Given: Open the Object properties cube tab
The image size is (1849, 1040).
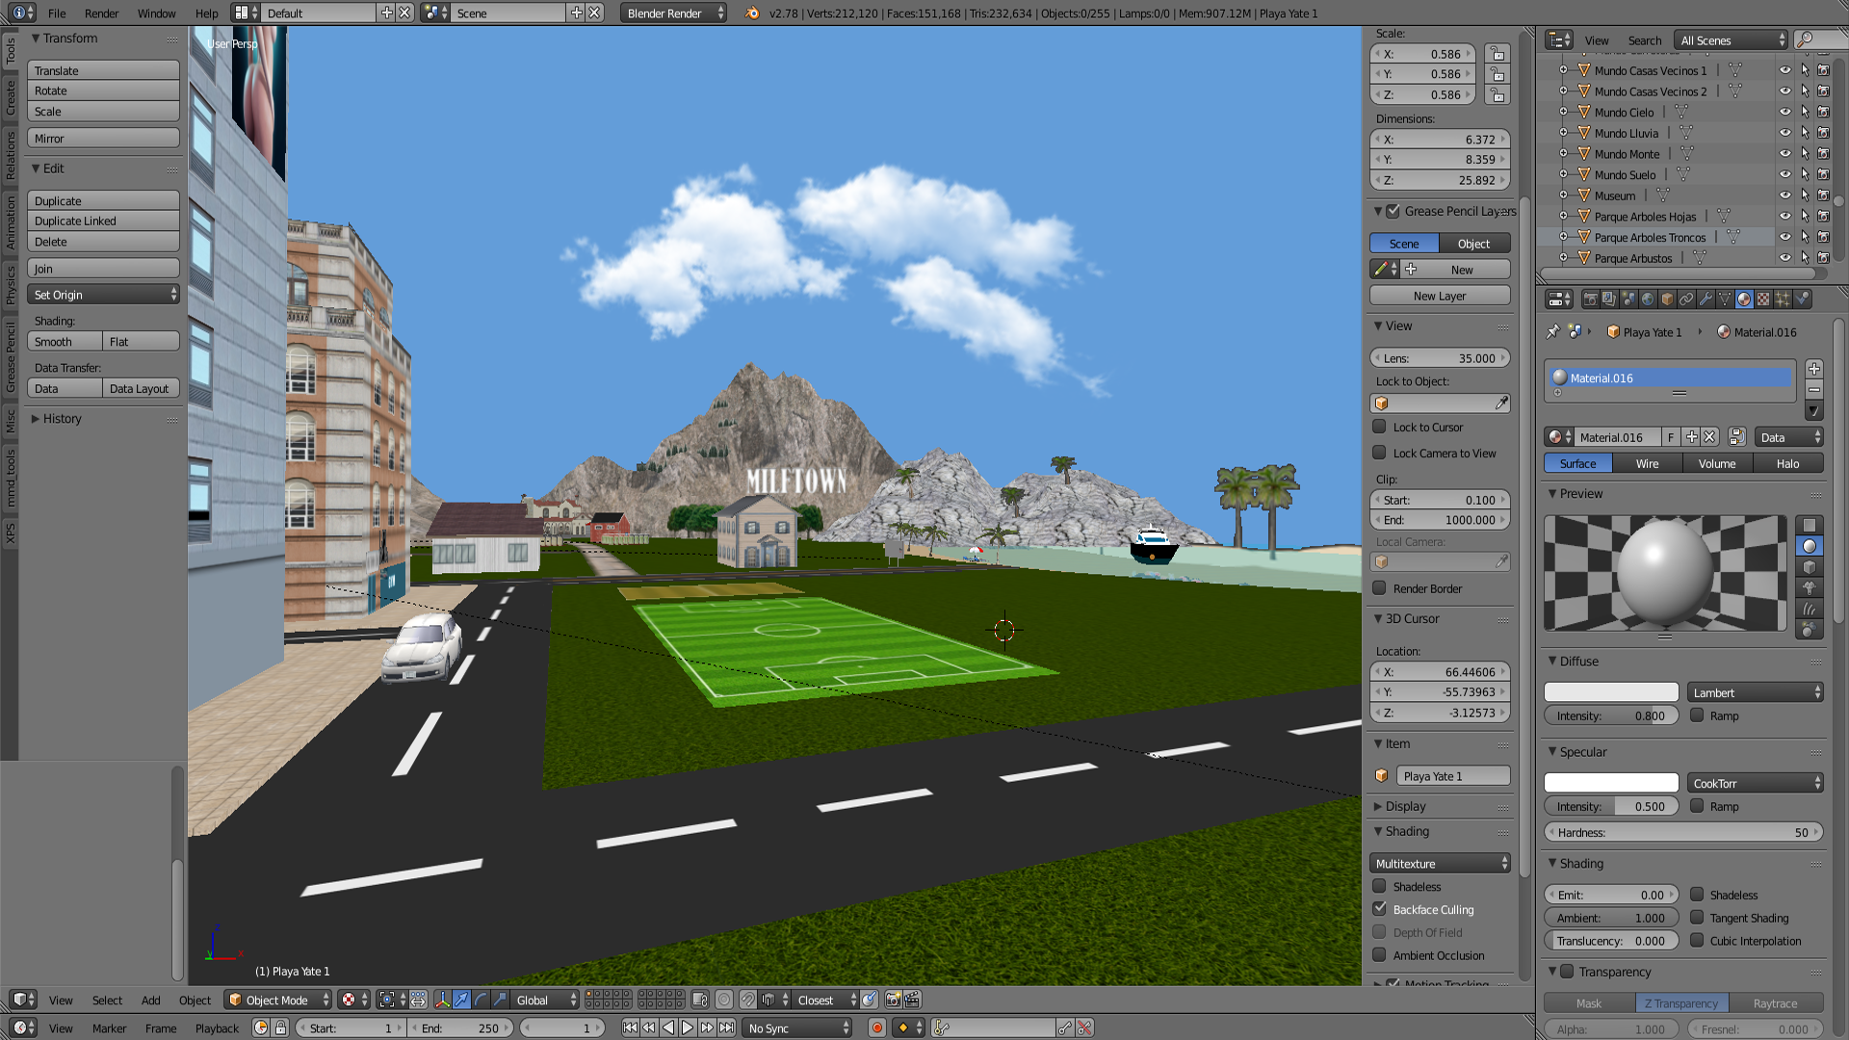Looking at the screenshot, I should click(1667, 299).
